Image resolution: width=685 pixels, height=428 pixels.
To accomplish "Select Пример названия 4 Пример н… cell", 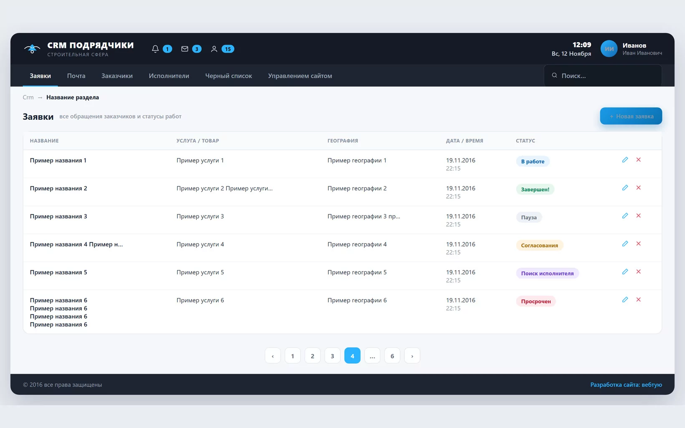I will [76, 244].
